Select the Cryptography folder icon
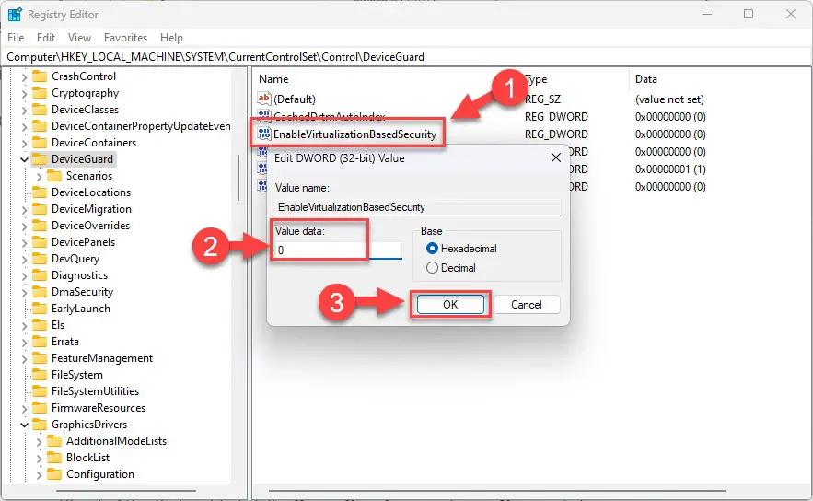 40,93
